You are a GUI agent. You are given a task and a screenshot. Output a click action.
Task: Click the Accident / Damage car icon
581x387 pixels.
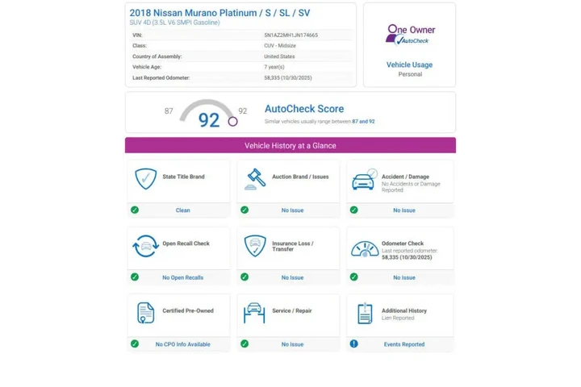pyautogui.click(x=365, y=180)
